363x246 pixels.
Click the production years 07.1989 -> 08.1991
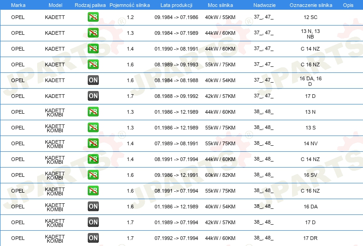[x=176, y=143]
